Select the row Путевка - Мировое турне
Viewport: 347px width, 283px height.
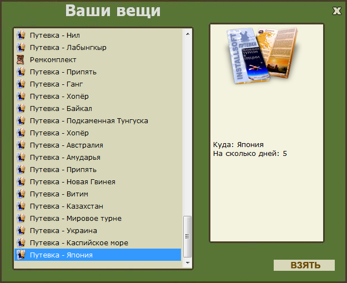pos(98,219)
